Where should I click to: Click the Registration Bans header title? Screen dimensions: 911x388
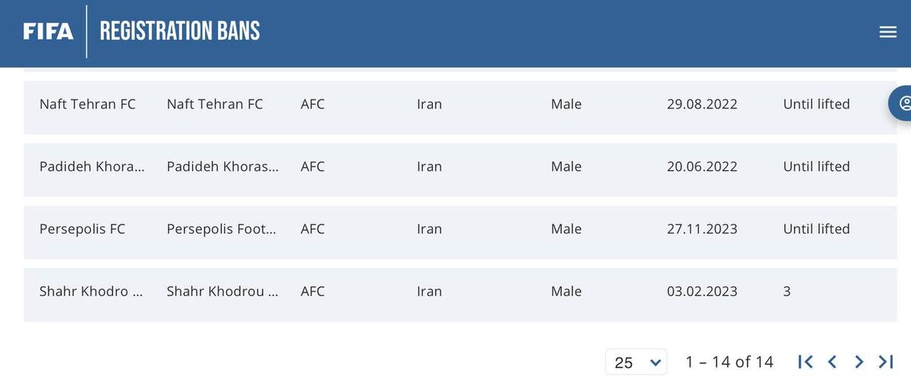click(x=180, y=31)
